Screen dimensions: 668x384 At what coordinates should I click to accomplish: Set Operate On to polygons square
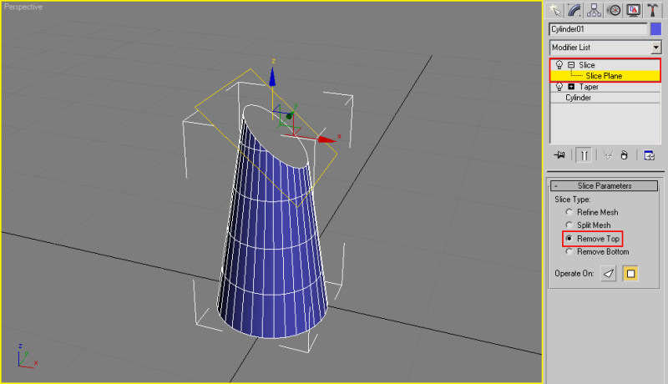[630, 273]
